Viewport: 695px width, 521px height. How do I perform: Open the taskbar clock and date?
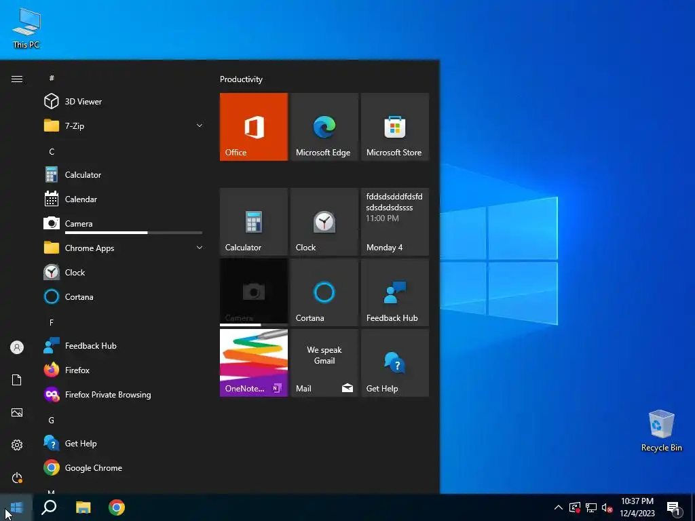637,507
